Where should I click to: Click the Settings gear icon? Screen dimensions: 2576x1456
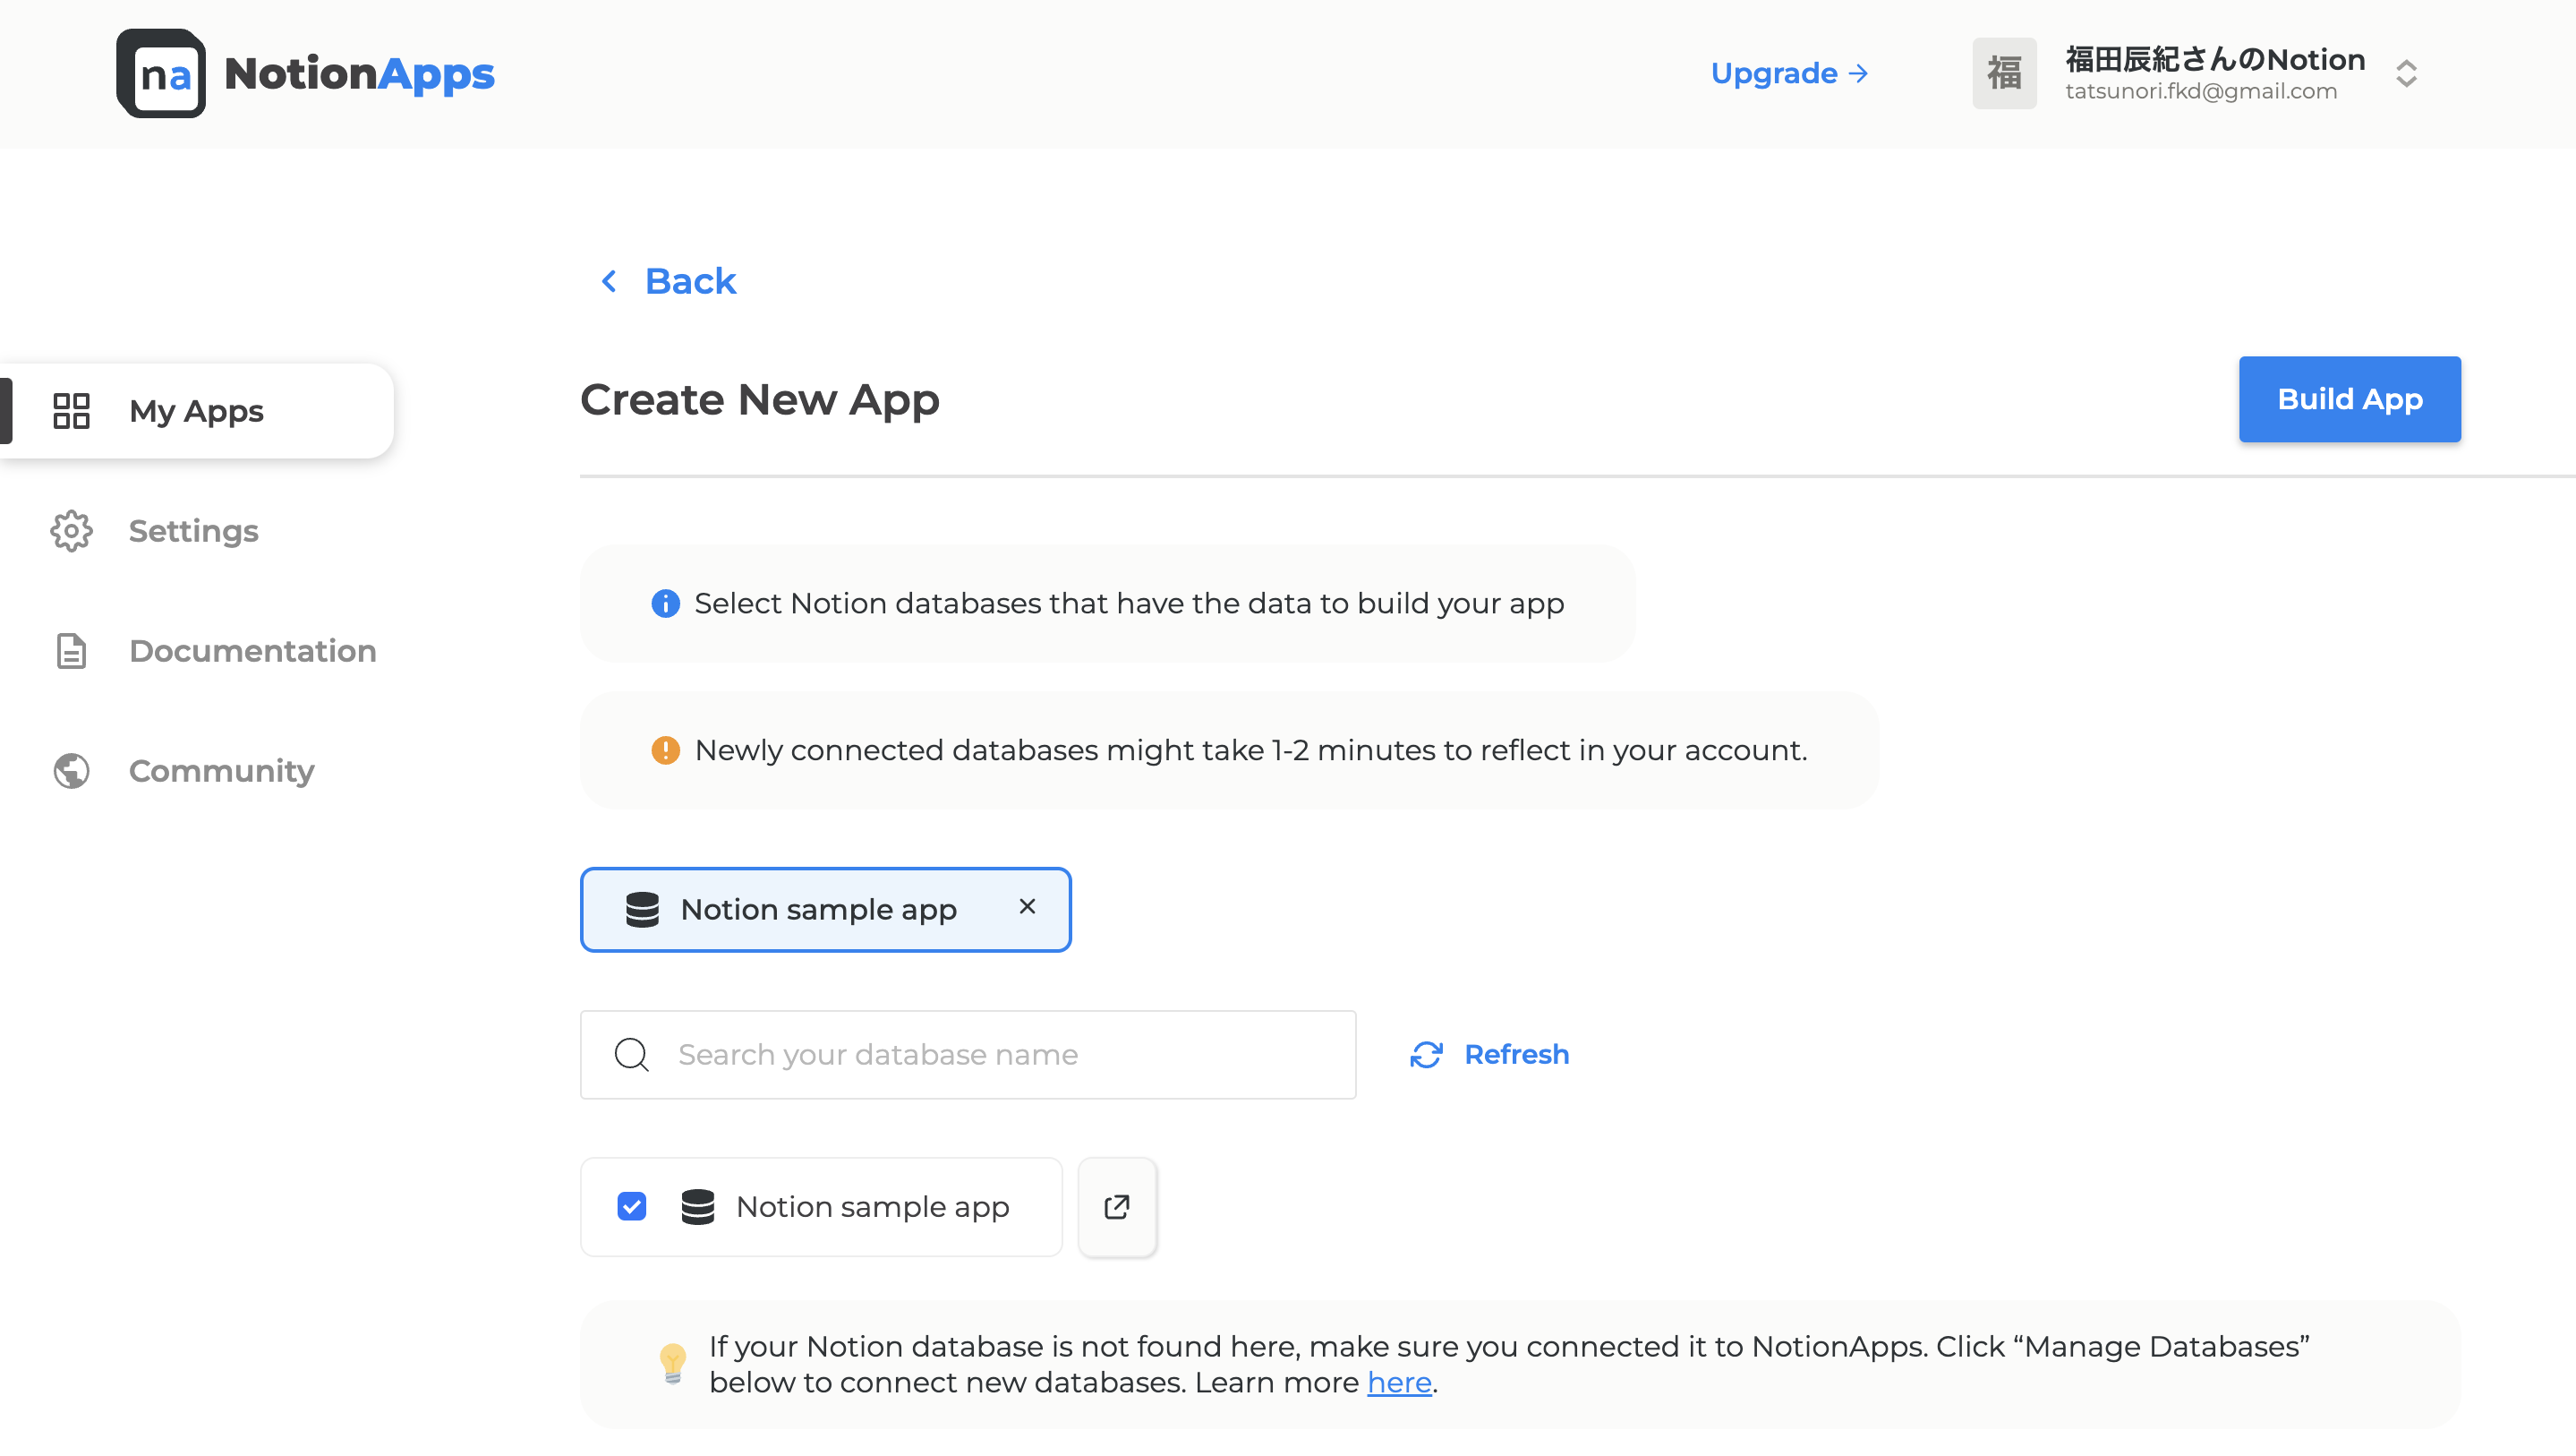71,530
